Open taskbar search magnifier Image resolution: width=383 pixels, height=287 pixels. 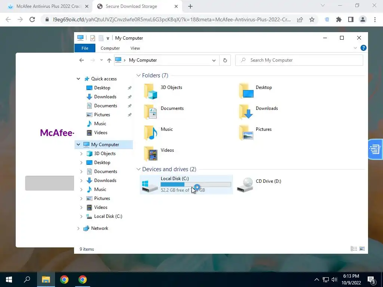click(27, 280)
